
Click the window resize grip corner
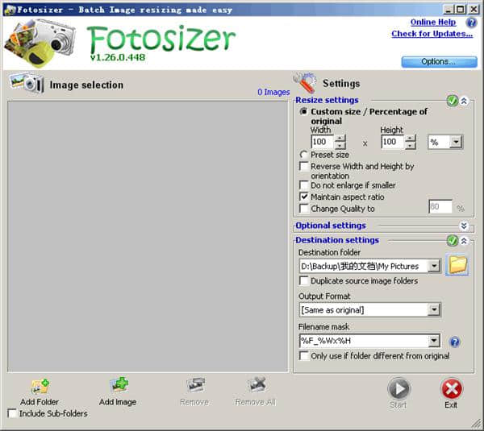[477, 425]
